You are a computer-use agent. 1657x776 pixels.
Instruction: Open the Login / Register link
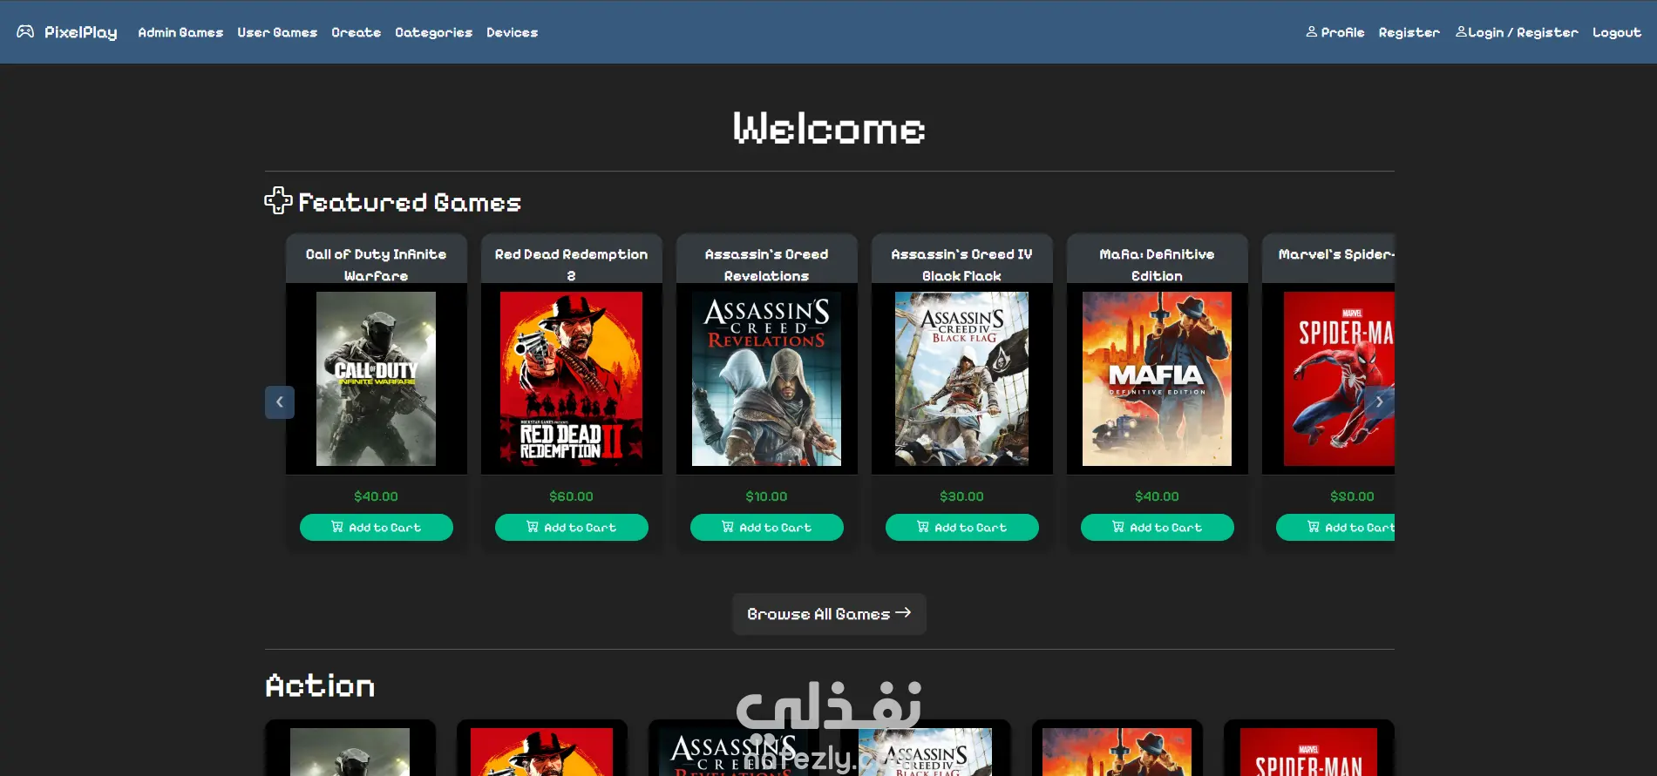click(x=1517, y=32)
